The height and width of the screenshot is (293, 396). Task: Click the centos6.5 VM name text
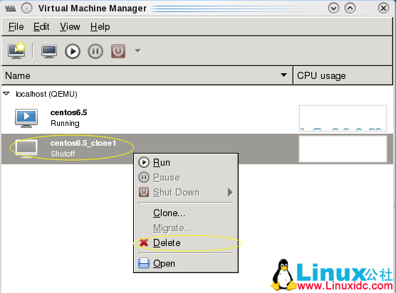pos(68,112)
